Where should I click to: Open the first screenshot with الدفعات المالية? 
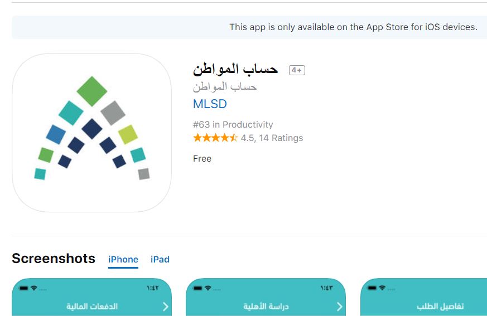[x=91, y=297]
